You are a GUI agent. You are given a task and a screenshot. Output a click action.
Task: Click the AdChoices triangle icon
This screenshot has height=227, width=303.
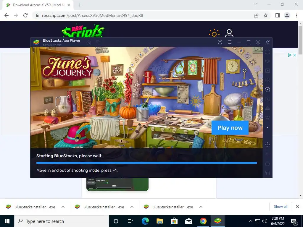(x=289, y=55)
